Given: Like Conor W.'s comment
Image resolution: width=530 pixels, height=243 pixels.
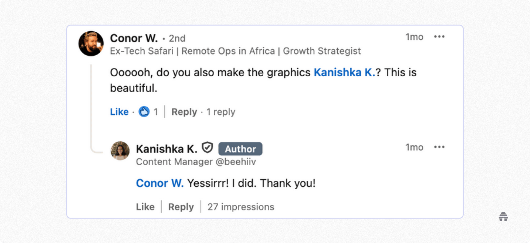Looking at the screenshot, I should [x=119, y=112].
